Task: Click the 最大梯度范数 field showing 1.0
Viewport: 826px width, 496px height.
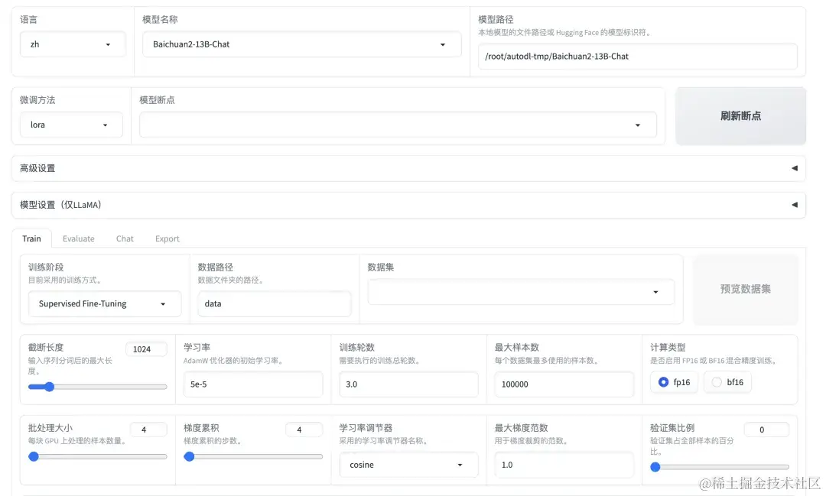Action: point(564,465)
